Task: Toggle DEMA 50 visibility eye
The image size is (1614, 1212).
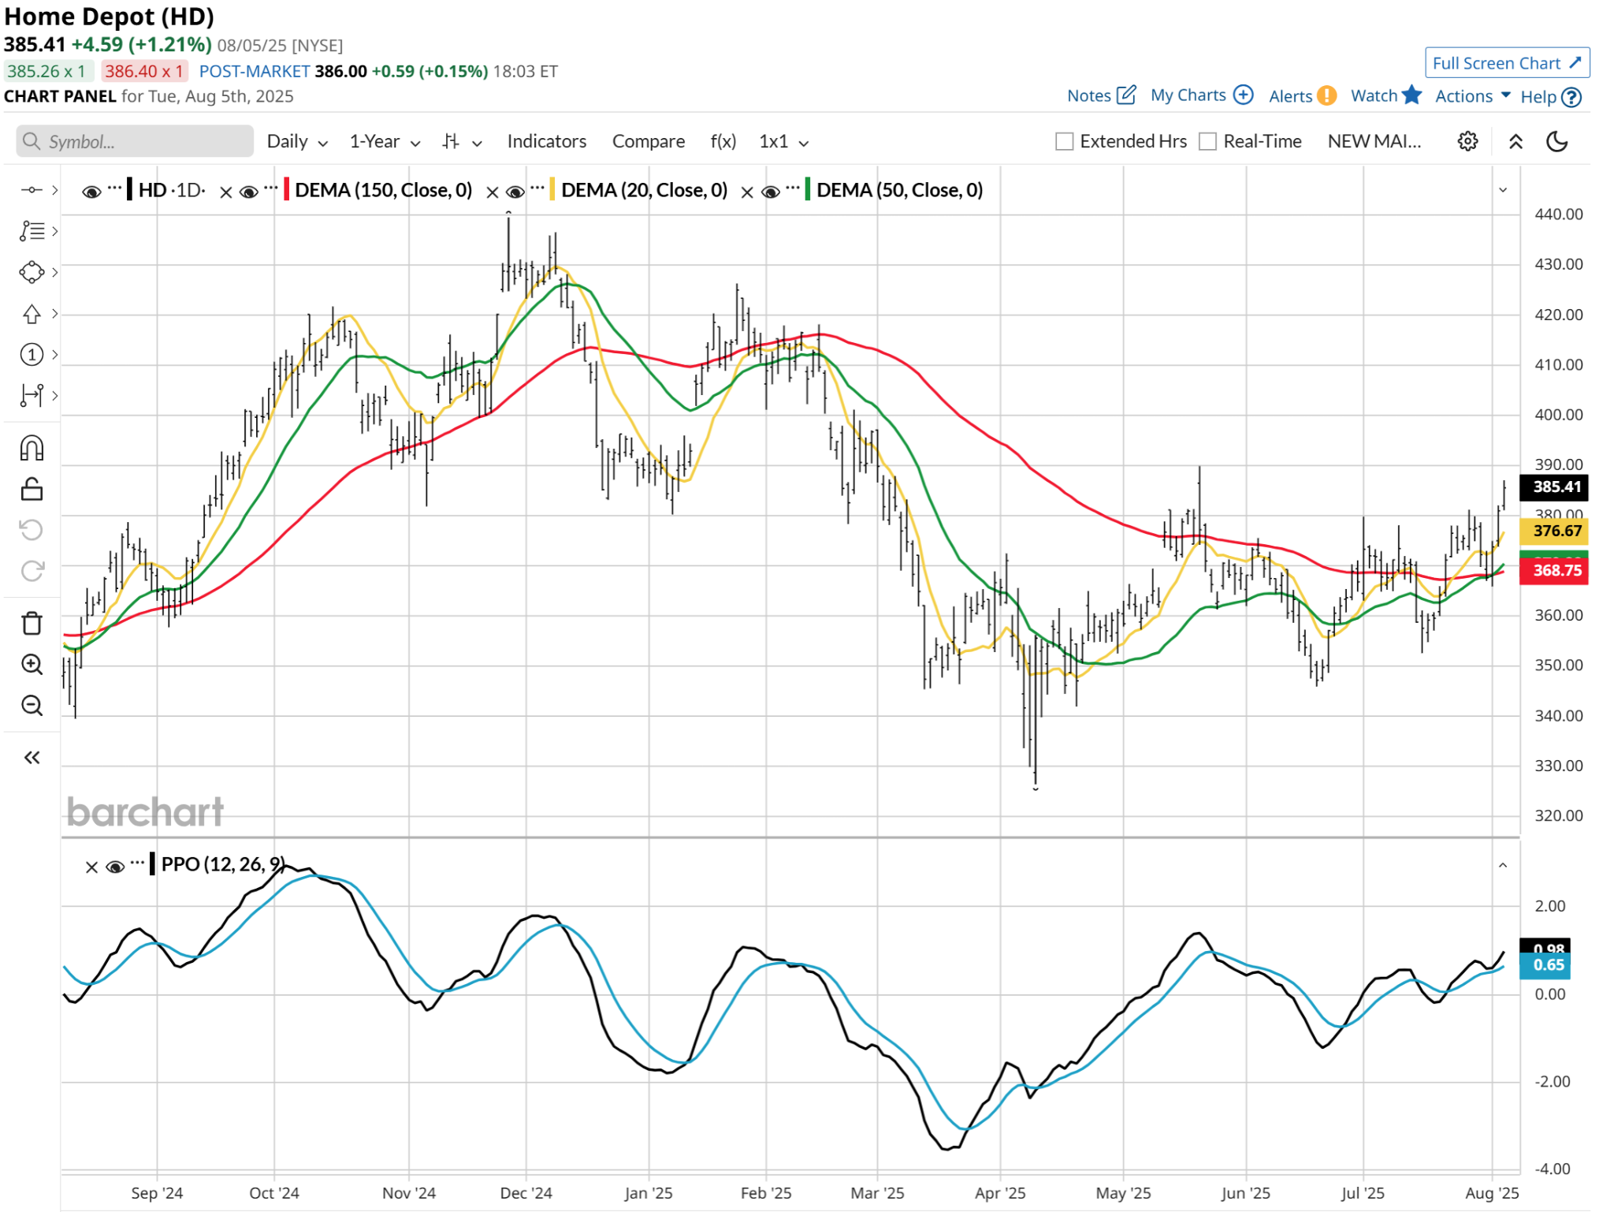Action: point(772,192)
